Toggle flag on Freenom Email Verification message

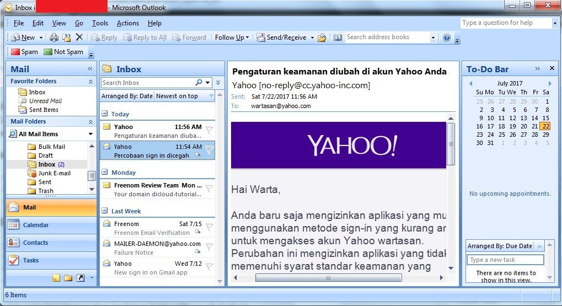(210, 227)
